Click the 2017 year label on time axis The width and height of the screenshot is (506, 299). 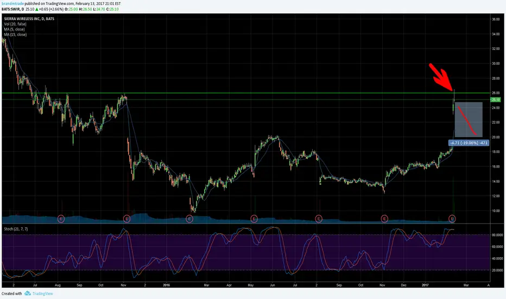coord(425,285)
